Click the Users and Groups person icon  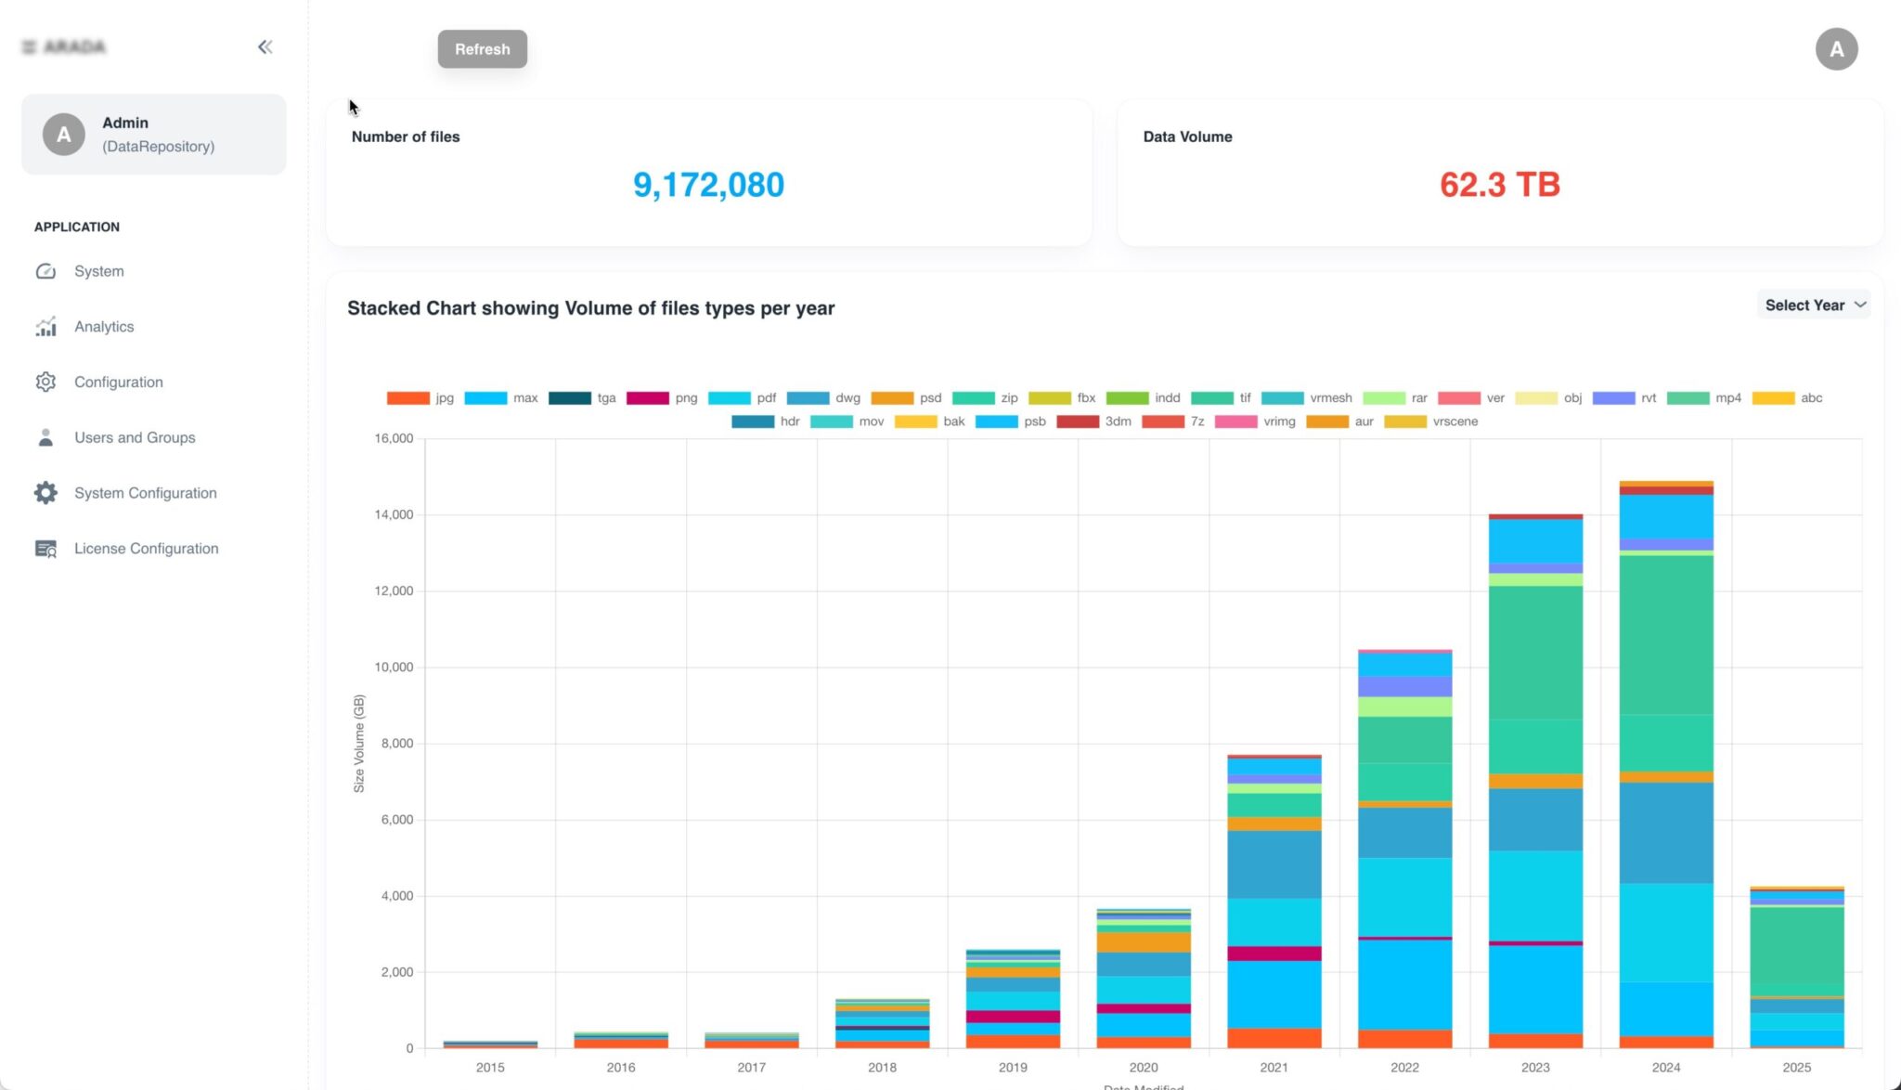pyautogui.click(x=45, y=437)
